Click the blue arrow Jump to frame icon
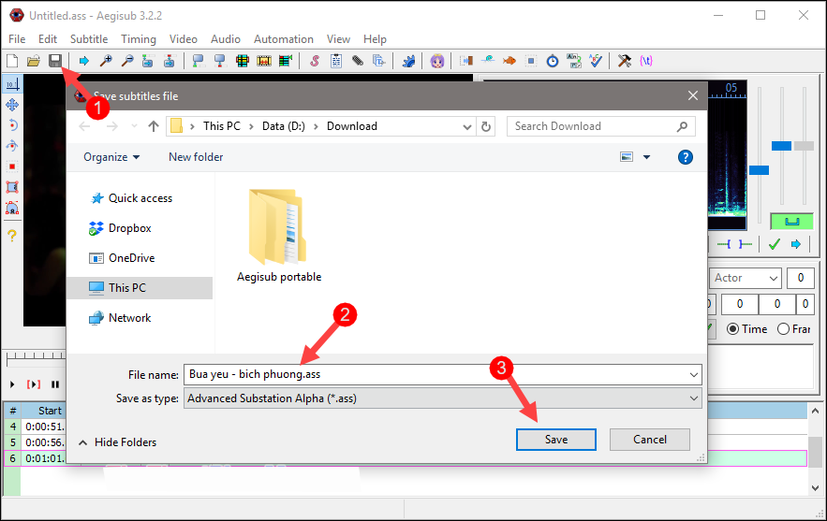 tap(83, 61)
